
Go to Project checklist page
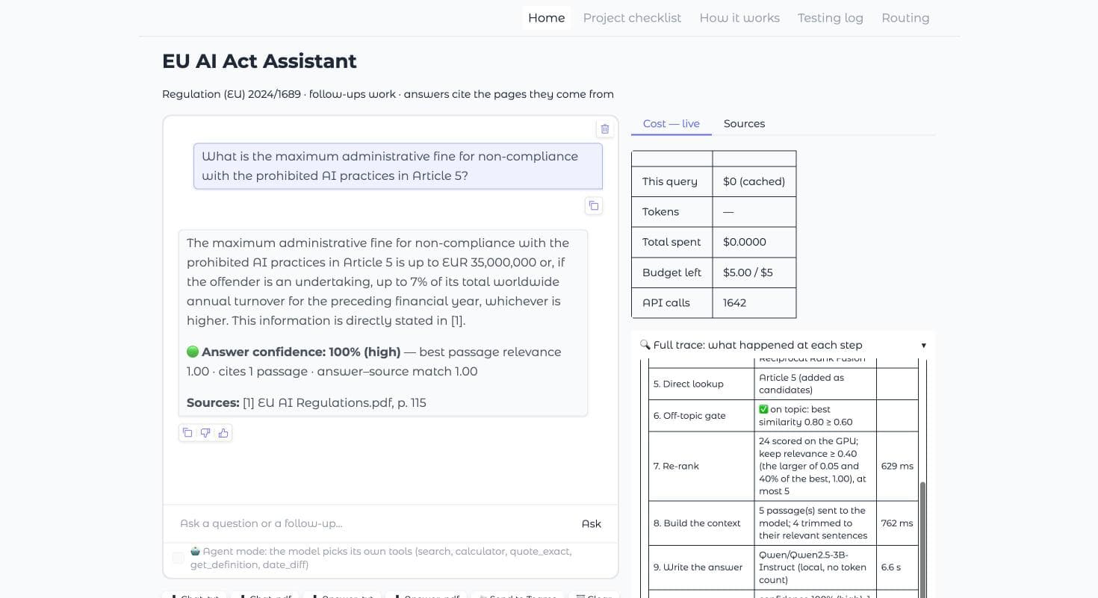[x=632, y=18]
